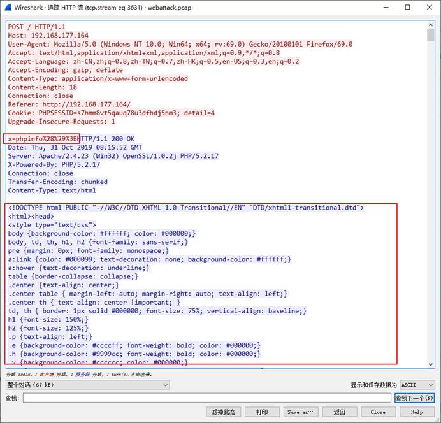The width and height of the screenshot is (441, 423).
Task: Click the '.p {text-align: left;}' line
Action: click(x=50, y=337)
